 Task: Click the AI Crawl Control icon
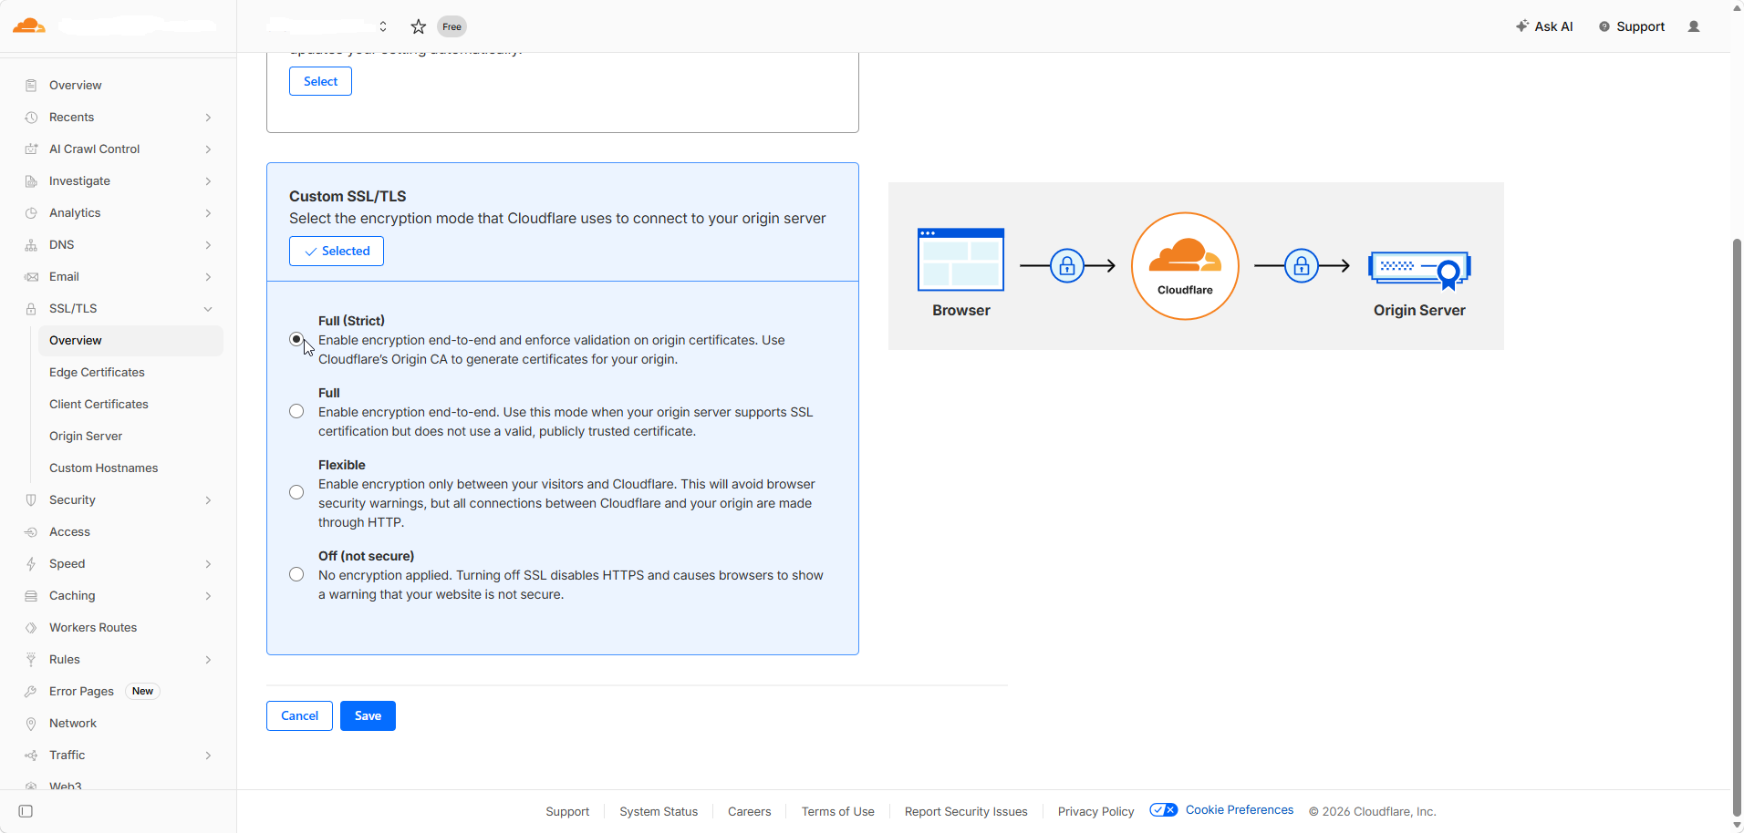[x=31, y=149]
